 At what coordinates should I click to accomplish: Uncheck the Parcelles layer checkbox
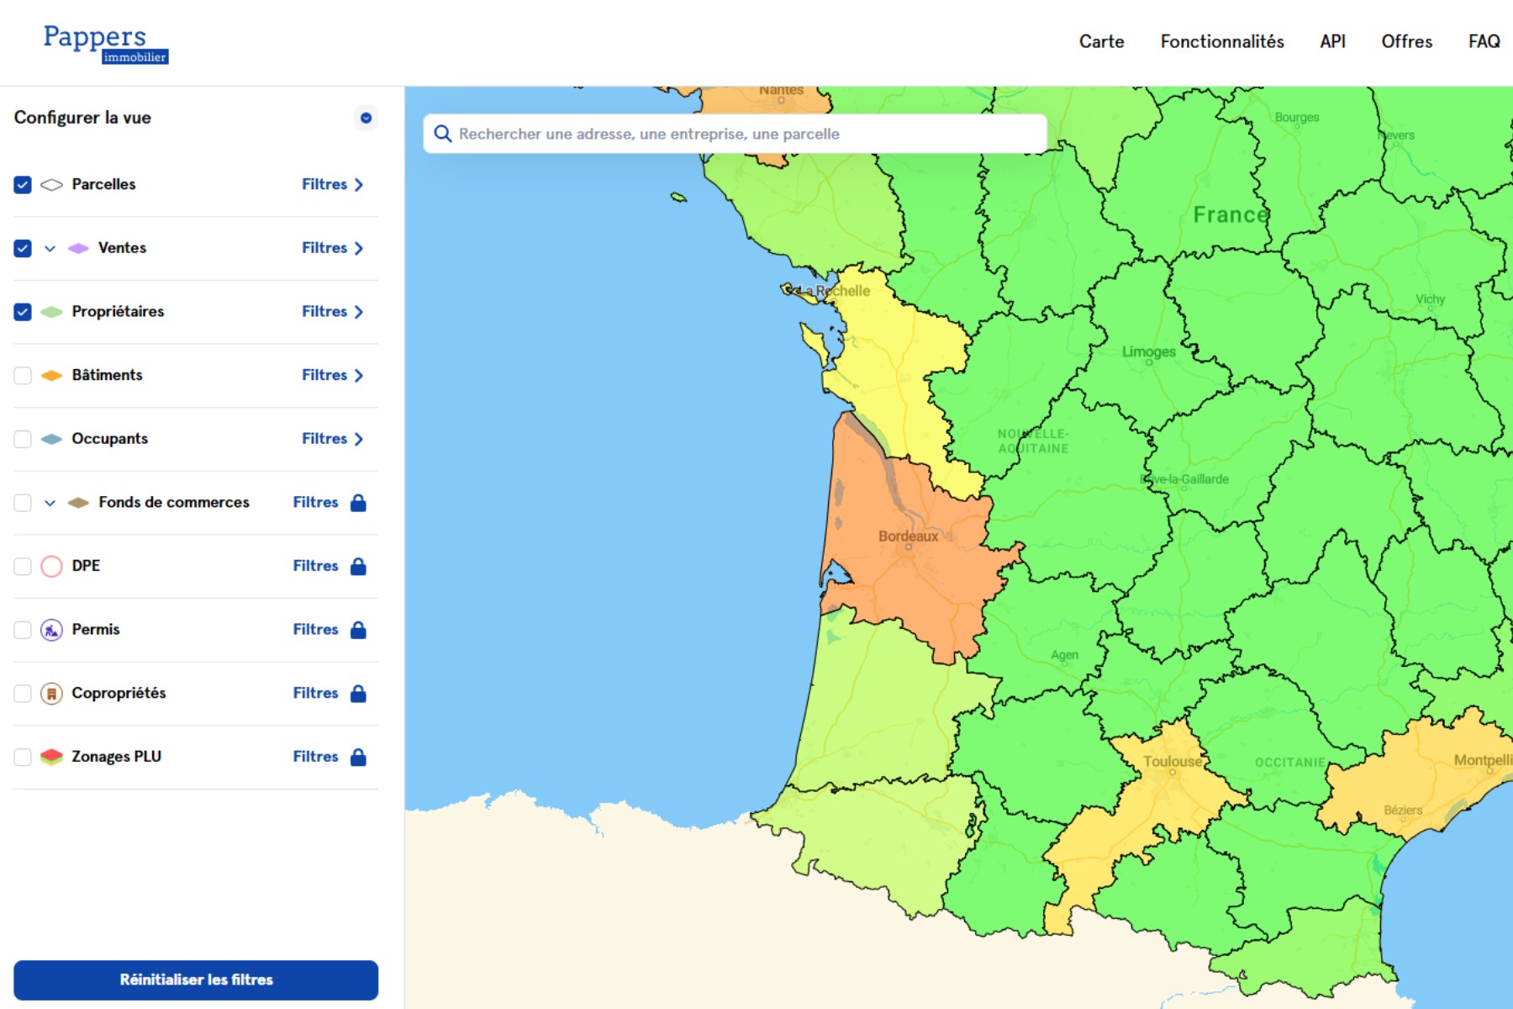23,185
